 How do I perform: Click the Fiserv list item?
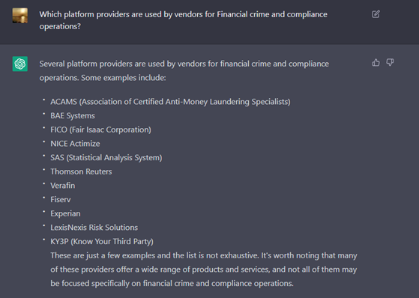(61, 199)
